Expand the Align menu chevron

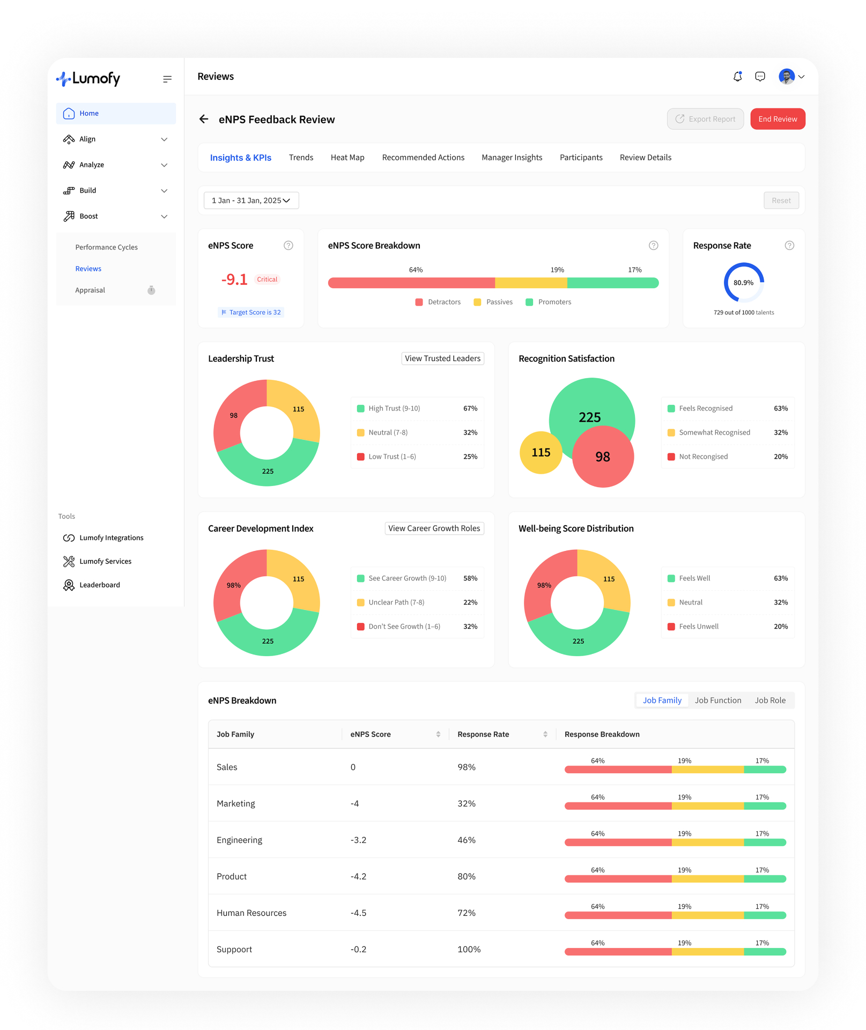(164, 139)
